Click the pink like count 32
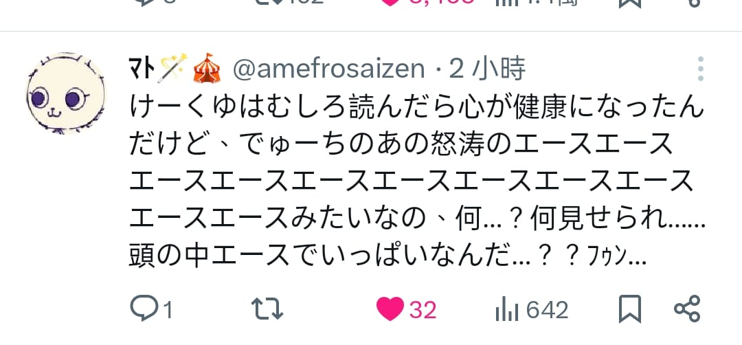This screenshot has height=345, width=742. click(x=423, y=311)
